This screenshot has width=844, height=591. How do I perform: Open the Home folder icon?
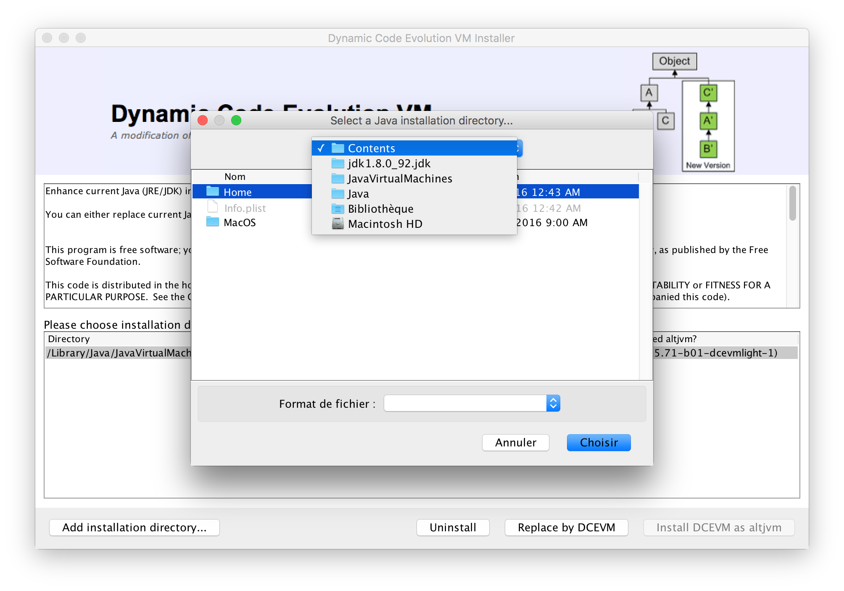click(x=213, y=191)
